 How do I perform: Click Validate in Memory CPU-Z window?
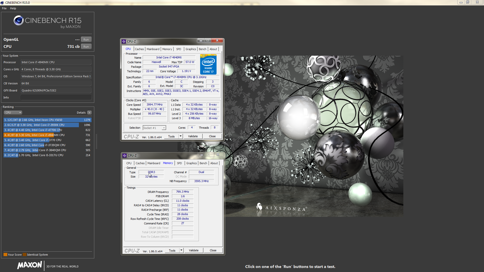click(x=194, y=250)
